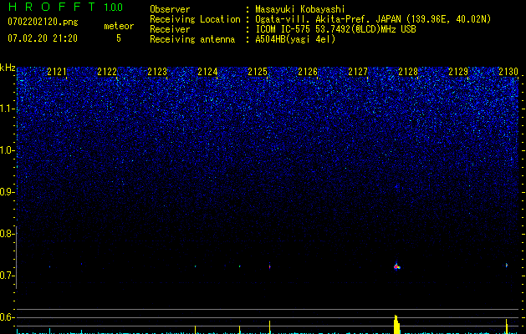Click the 0.7 frequency axis label
Screen dimensions: 526x334
click(x=8, y=276)
